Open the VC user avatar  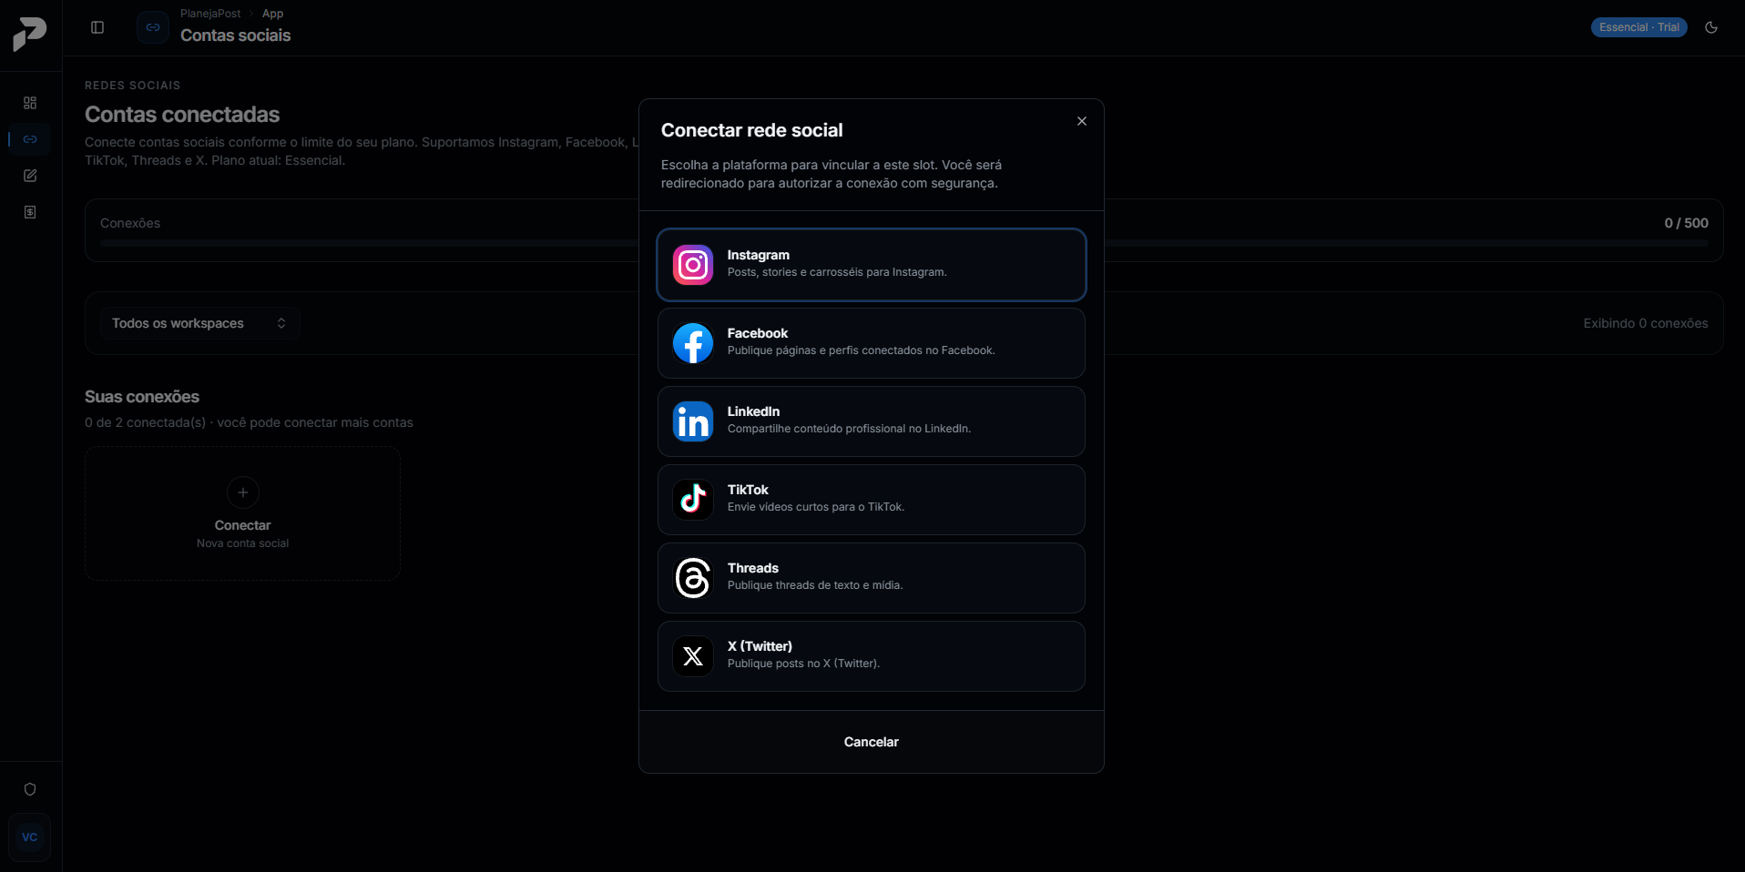coord(30,837)
